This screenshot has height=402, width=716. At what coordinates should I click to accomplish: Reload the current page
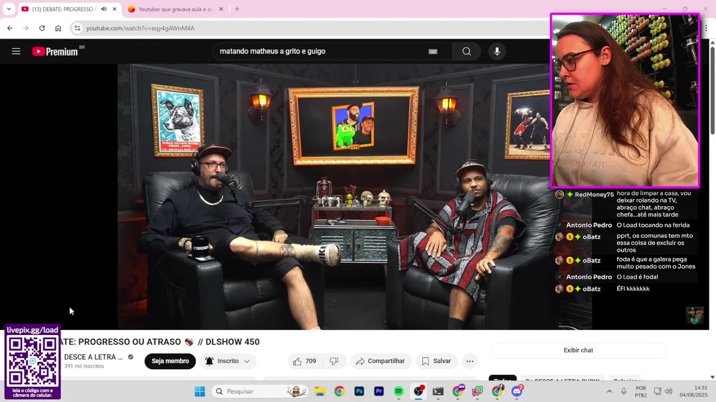[x=42, y=28]
